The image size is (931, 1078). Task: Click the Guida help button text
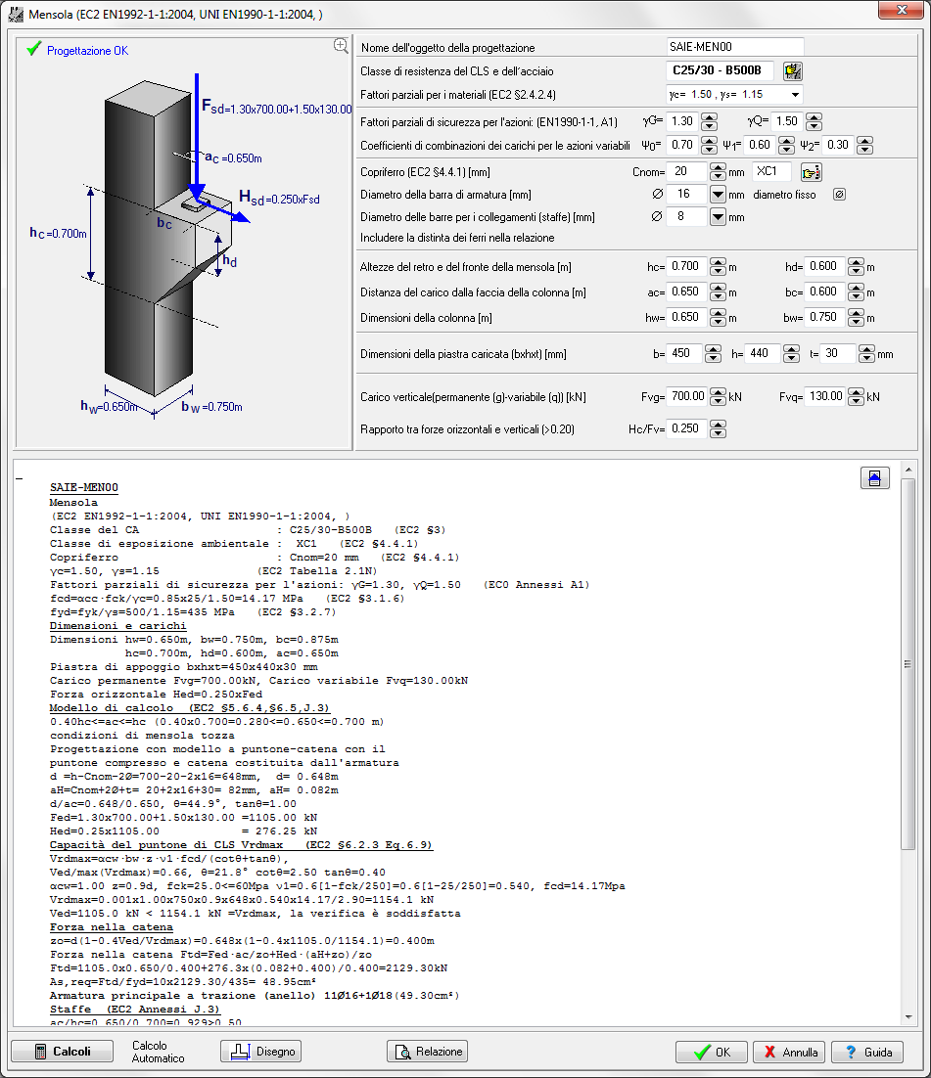(878, 1053)
